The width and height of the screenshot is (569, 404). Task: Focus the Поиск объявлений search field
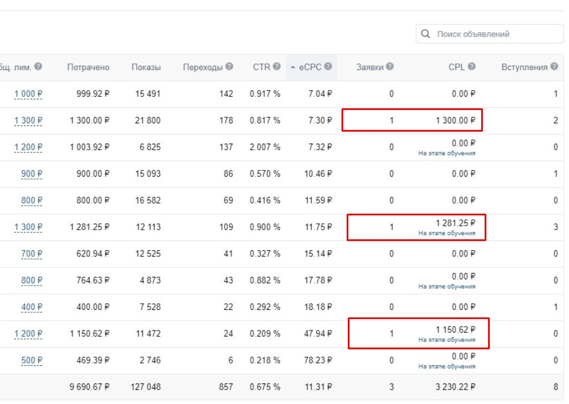point(490,34)
